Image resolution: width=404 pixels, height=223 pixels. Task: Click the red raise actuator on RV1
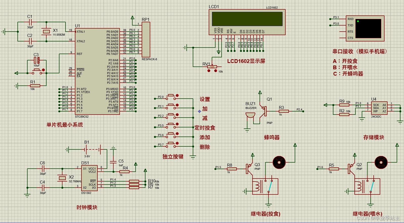pyautogui.click(x=216, y=71)
